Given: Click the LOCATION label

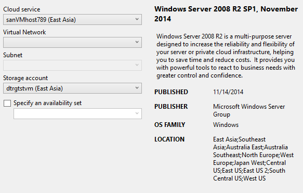Looking at the screenshot, I should [x=169, y=139].
